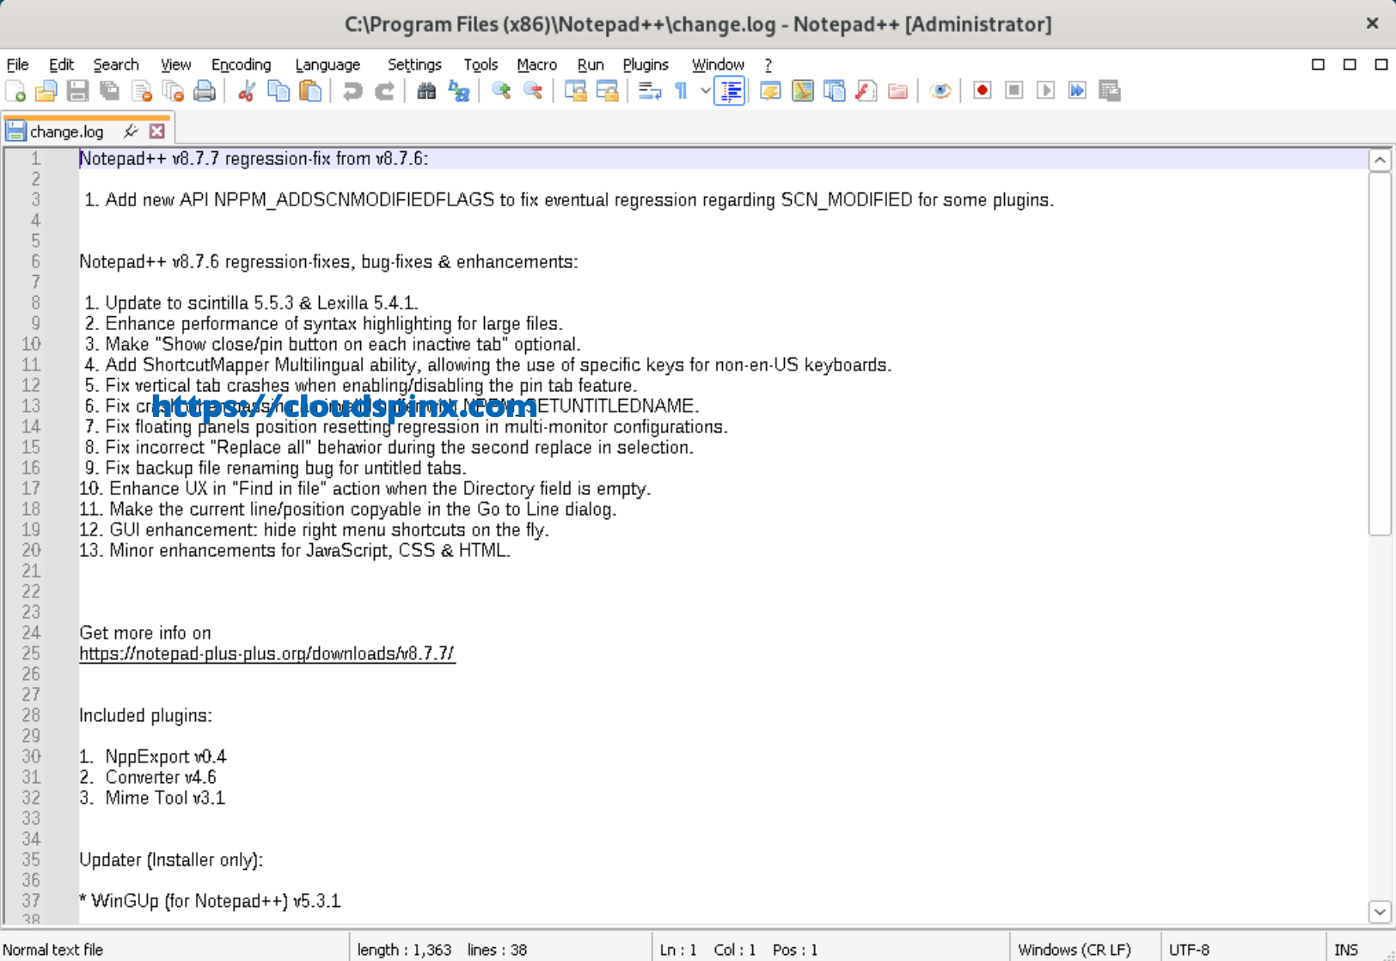Click the UTF-8 status bar indicator
Screen dimensions: 1396x961
pyautogui.click(x=1190, y=949)
